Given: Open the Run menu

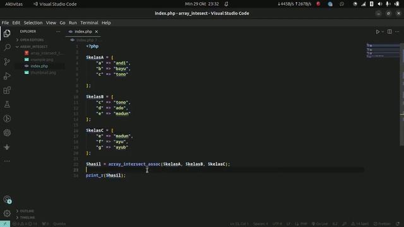Looking at the screenshot, I should click(x=73, y=23).
